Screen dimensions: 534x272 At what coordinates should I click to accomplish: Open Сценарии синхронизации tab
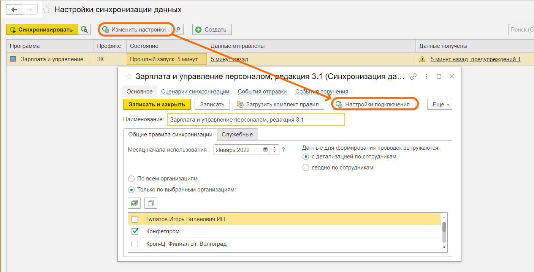click(195, 92)
